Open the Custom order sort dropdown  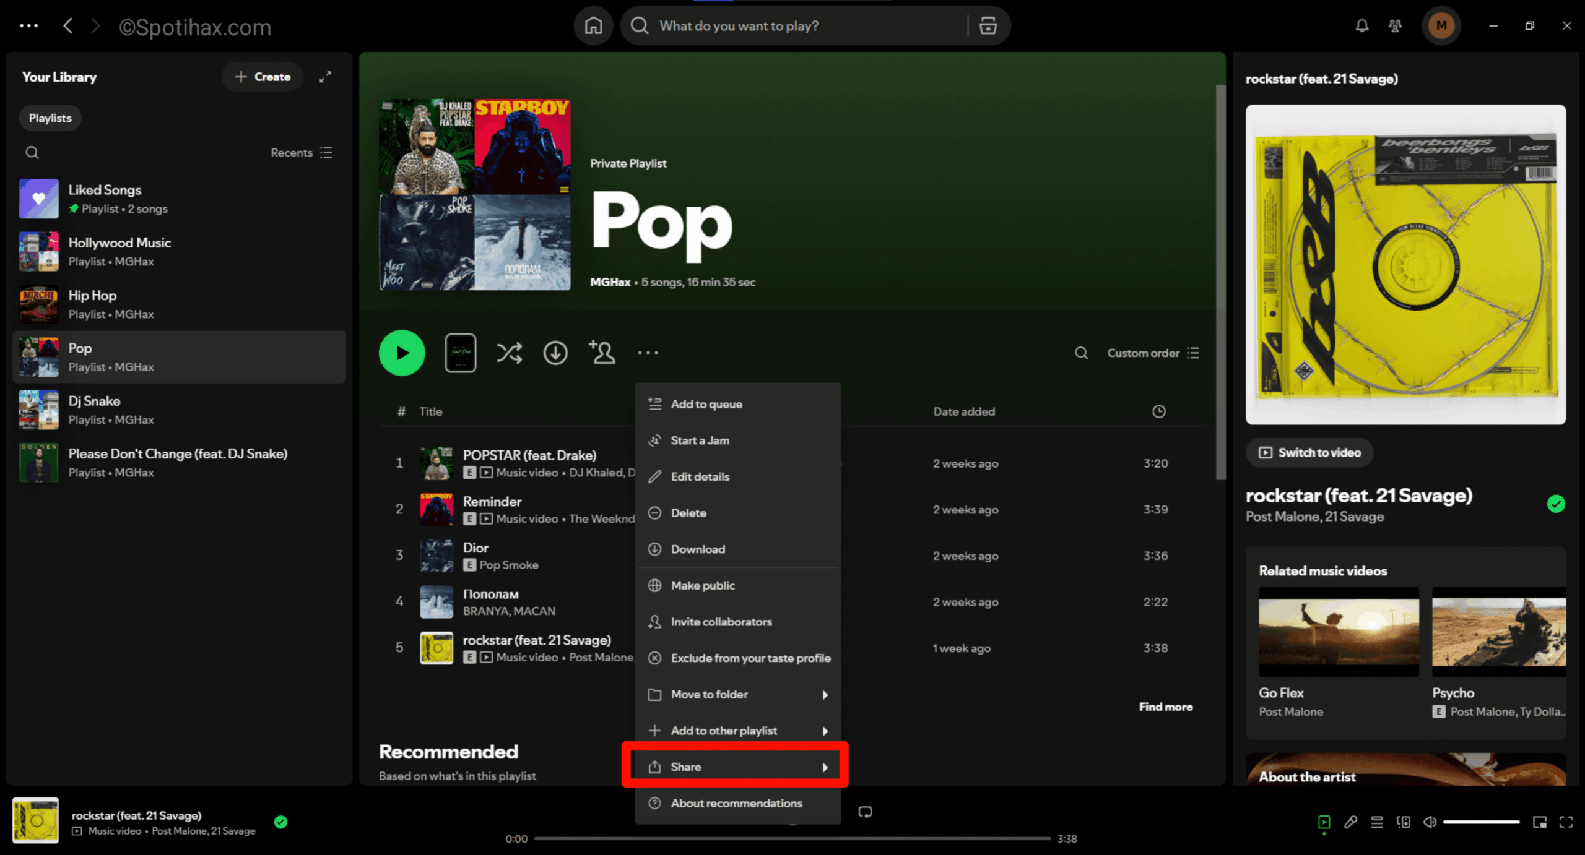1153,353
